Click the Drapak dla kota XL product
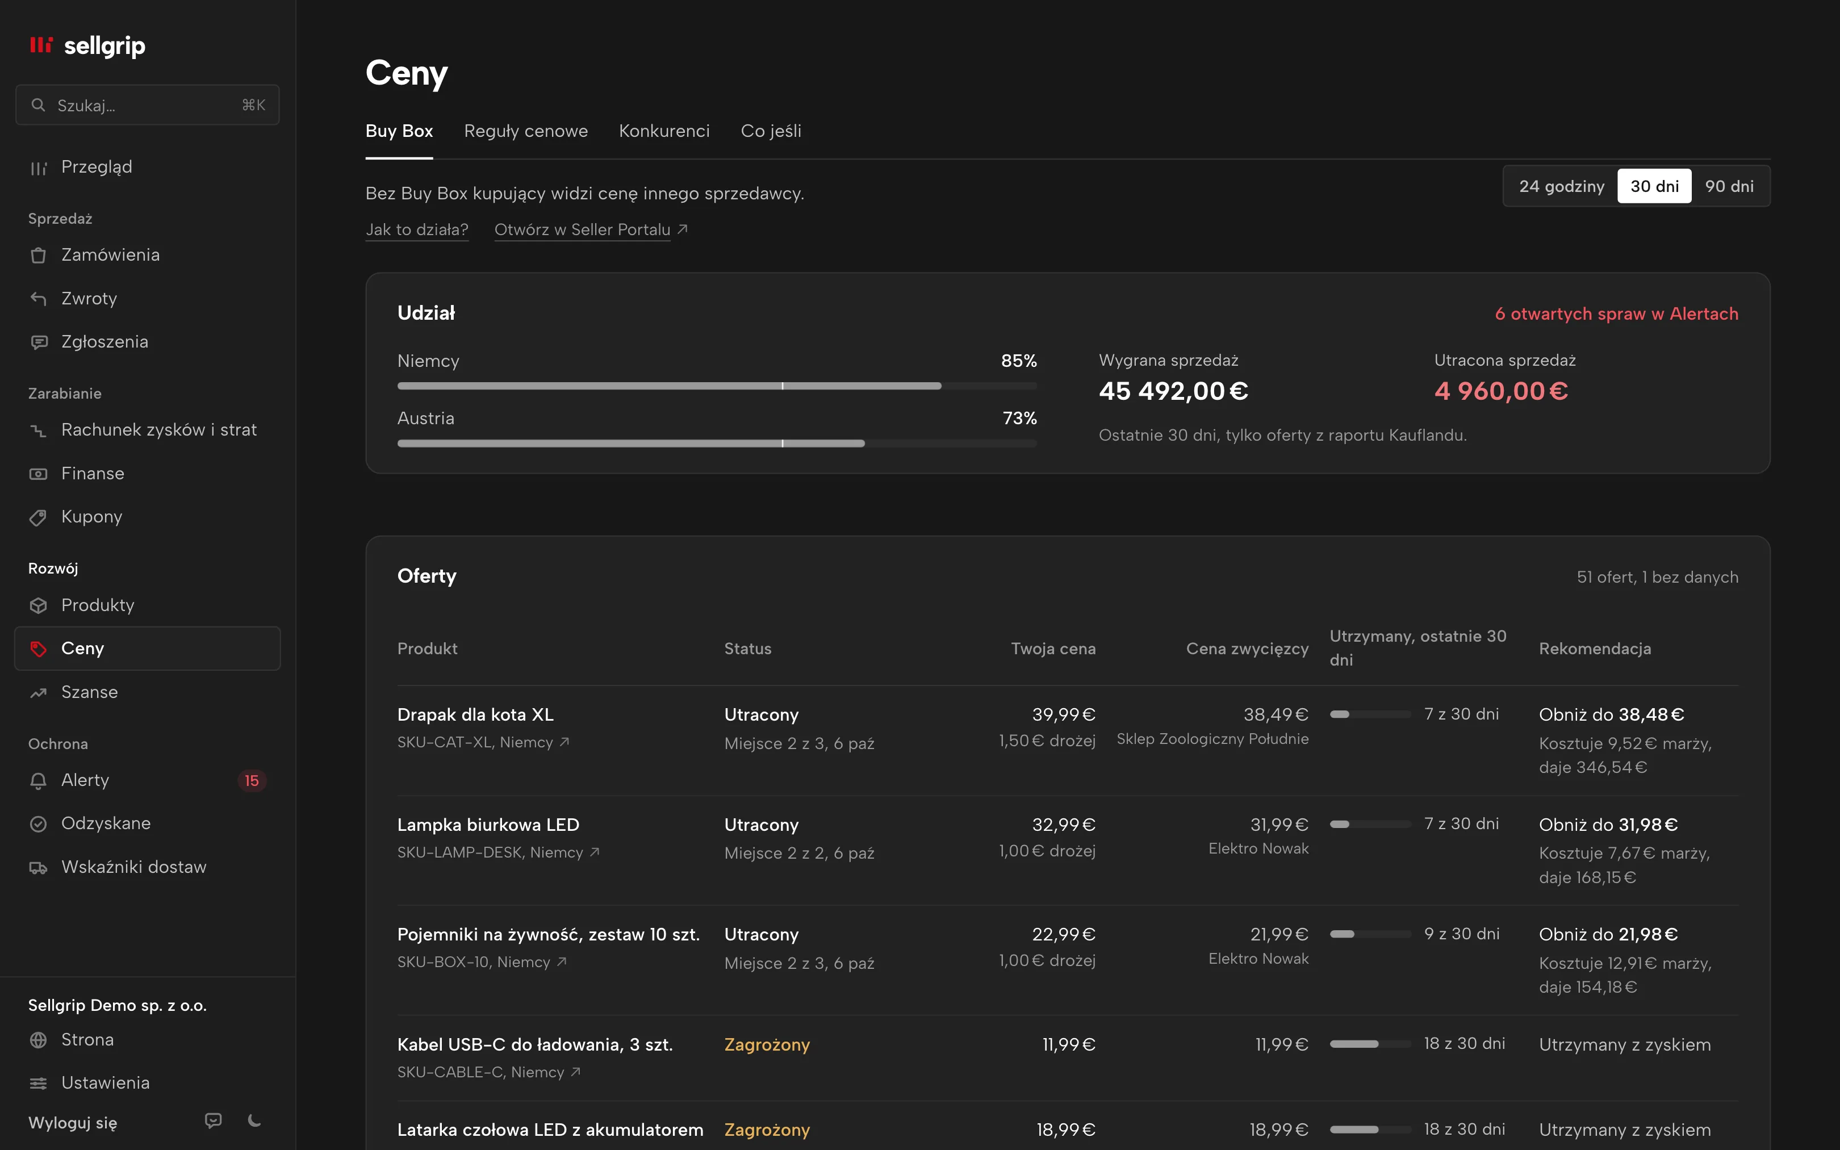The height and width of the screenshot is (1150, 1840). pos(475,714)
